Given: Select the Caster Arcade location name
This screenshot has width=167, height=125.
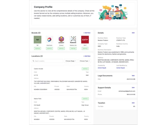Looking at the screenshot, I should 38,69.
